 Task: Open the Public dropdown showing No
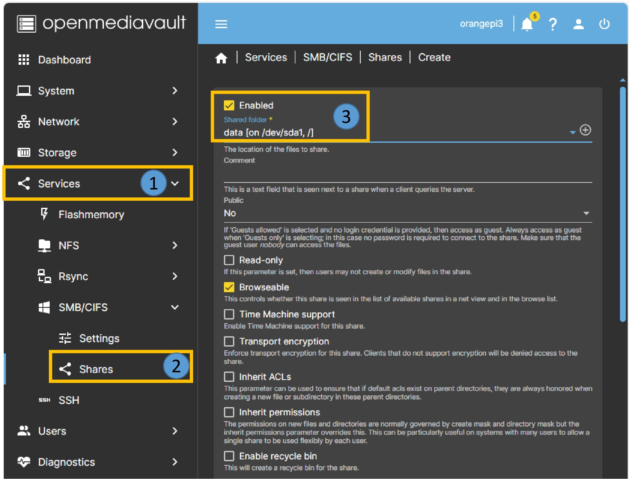408,213
